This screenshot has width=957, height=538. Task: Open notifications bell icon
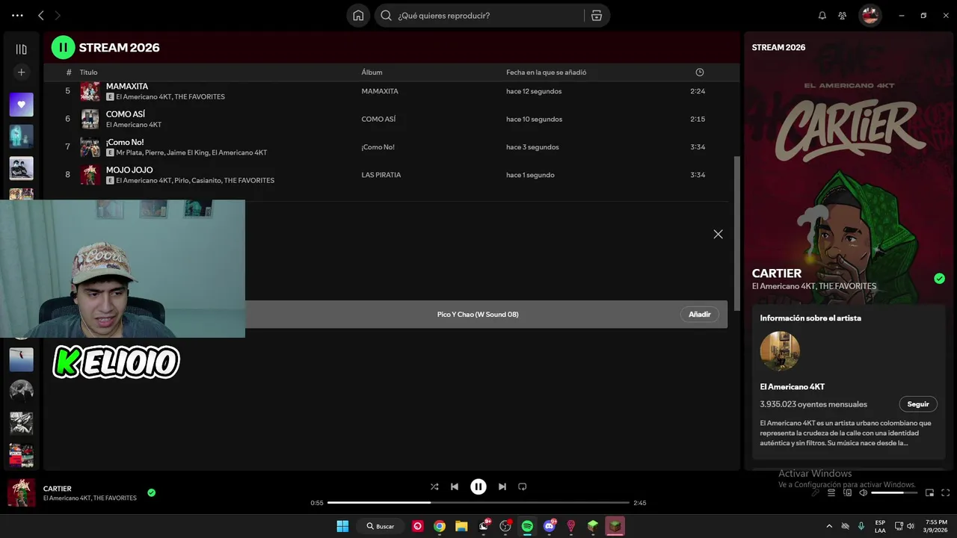tap(822, 16)
